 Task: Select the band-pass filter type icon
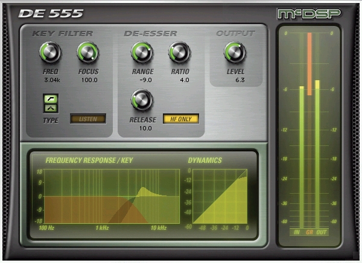[51, 108]
